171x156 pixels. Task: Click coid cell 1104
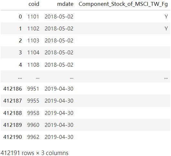tap(33, 52)
